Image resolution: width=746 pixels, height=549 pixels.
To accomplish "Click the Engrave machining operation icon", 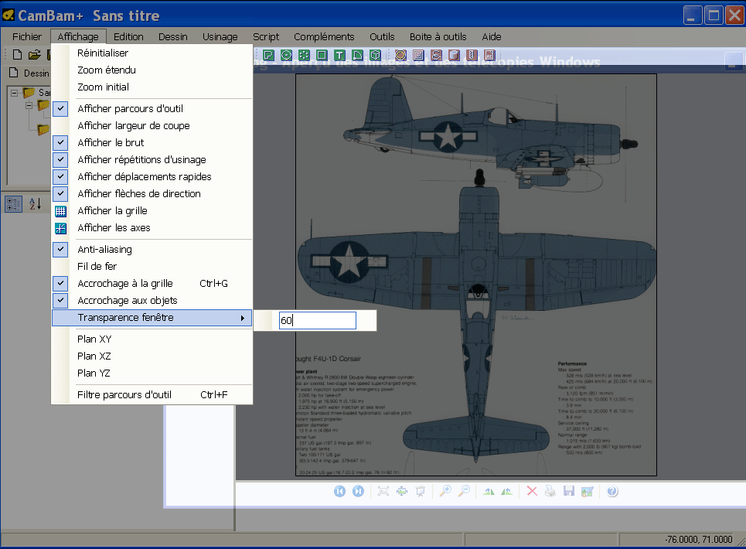I will click(436, 55).
